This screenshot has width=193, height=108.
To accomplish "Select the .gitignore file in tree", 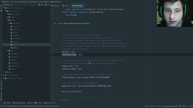I will (13, 57).
